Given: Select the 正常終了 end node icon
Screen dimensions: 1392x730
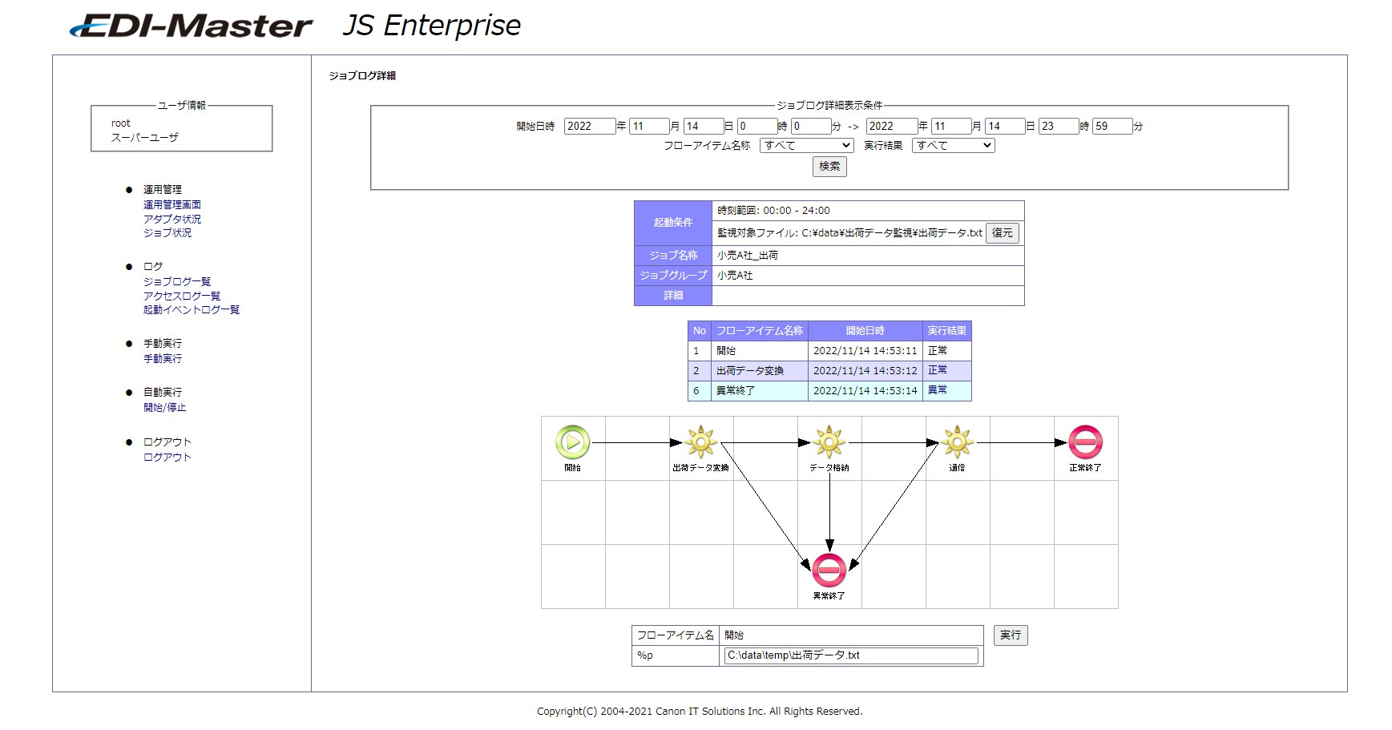Looking at the screenshot, I should [1085, 443].
